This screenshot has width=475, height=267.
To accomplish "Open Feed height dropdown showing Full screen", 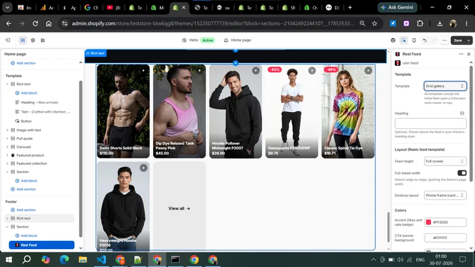I will (445, 161).
